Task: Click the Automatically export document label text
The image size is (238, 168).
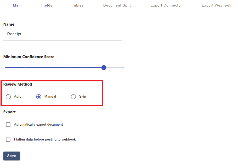Action: pyautogui.click(x=38, y=125)
